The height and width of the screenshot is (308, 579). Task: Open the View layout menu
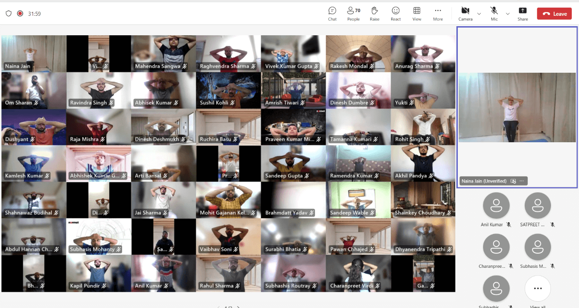417,14
